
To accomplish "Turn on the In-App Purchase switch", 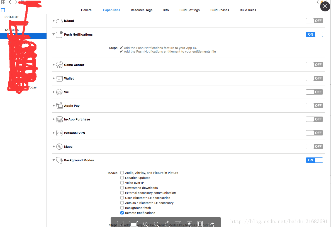I will coord(314,119).
